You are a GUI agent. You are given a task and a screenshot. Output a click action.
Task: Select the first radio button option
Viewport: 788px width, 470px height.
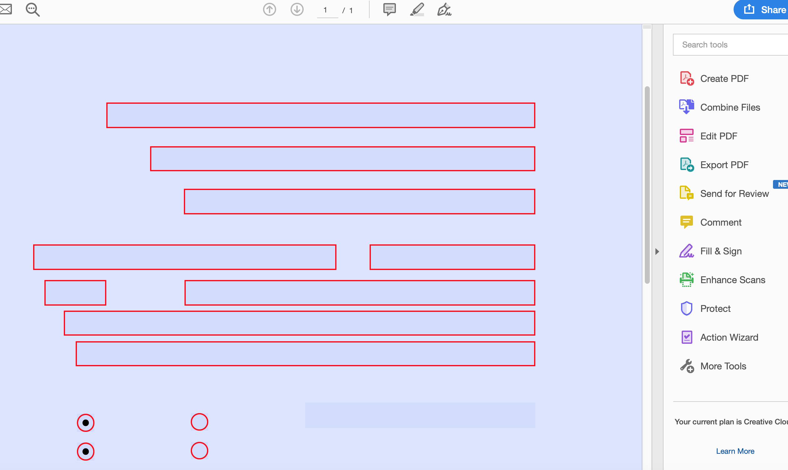click(x=86, y=422)
